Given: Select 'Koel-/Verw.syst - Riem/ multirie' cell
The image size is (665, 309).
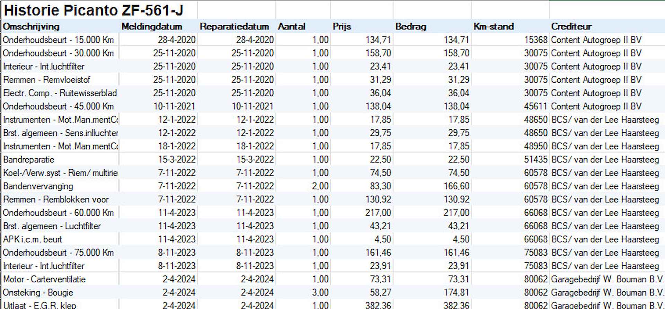Looking at the screenshot, I should click(60, 173).
